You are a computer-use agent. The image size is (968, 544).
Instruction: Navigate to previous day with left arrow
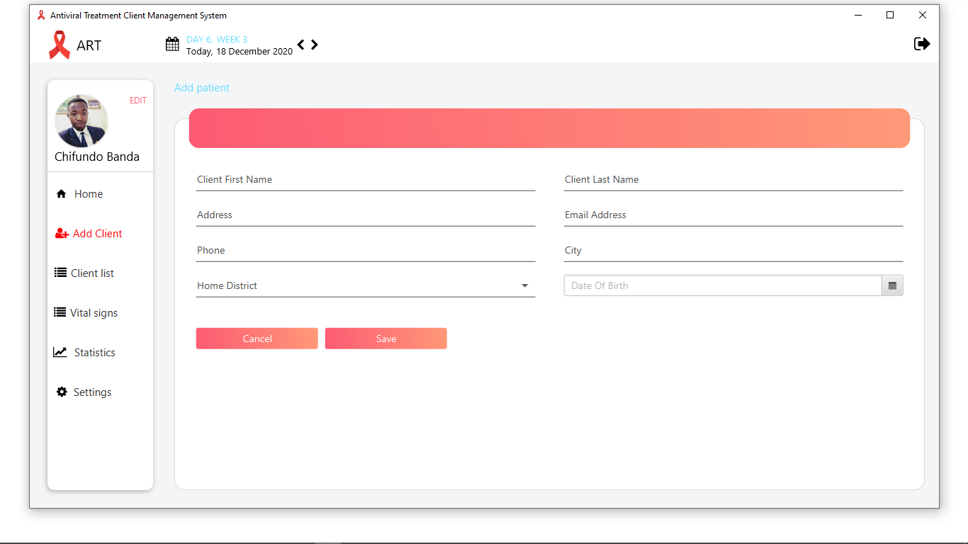point(300,44)
